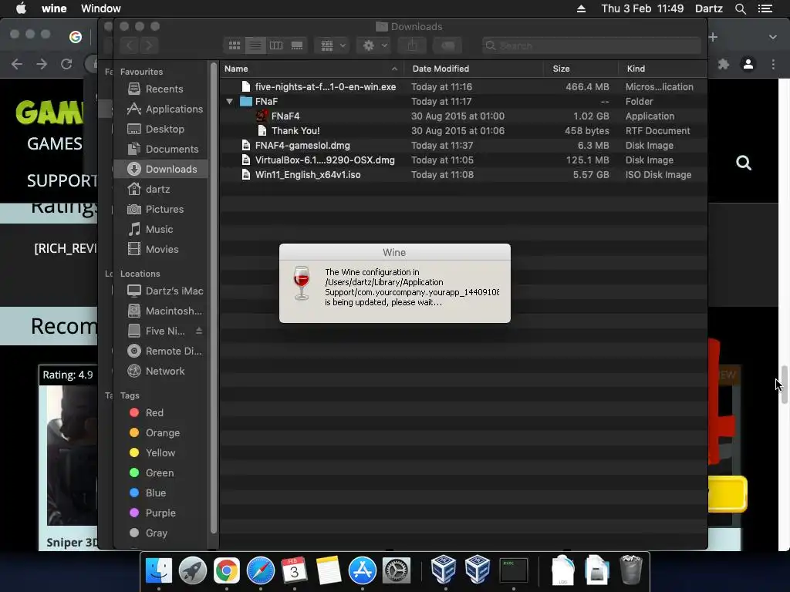Open Finder from the Dock

[x=159, y=570]
